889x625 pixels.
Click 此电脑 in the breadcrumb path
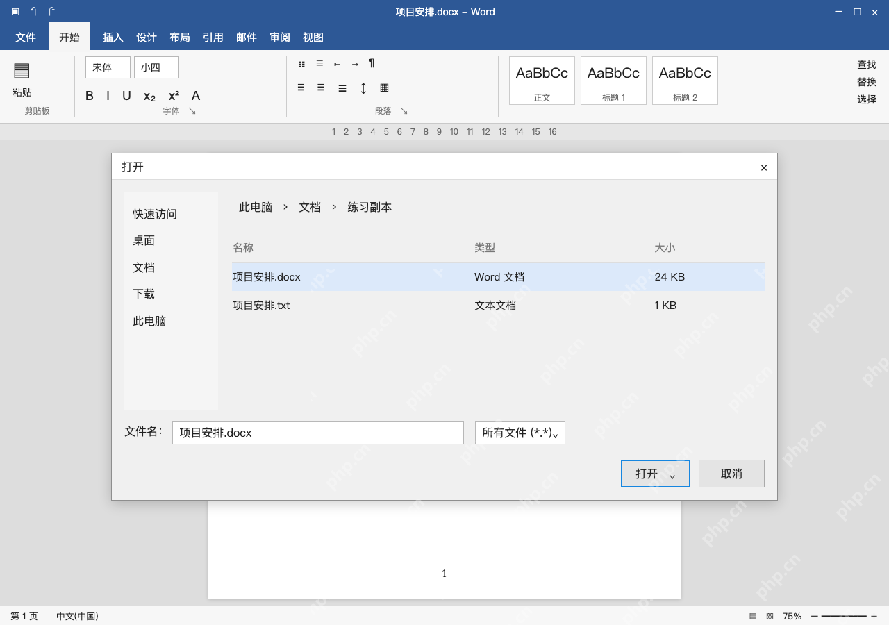click(256, 207)
